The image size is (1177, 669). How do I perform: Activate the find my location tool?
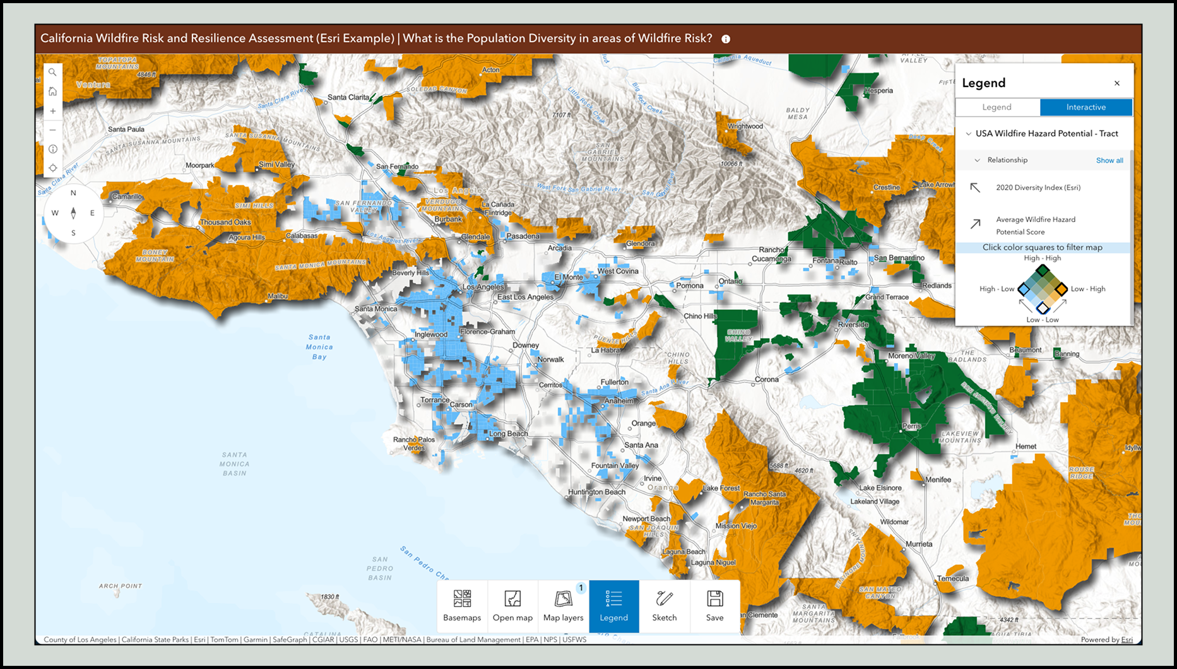[53, 167]
